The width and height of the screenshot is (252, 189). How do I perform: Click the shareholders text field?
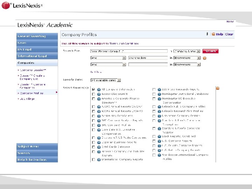pyautogui.click(x=148, y=58)
